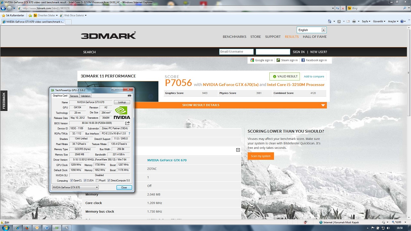Open Word from the taskbar
The width and height of the screenshot is (411, 231).
[x=47, y=228]
